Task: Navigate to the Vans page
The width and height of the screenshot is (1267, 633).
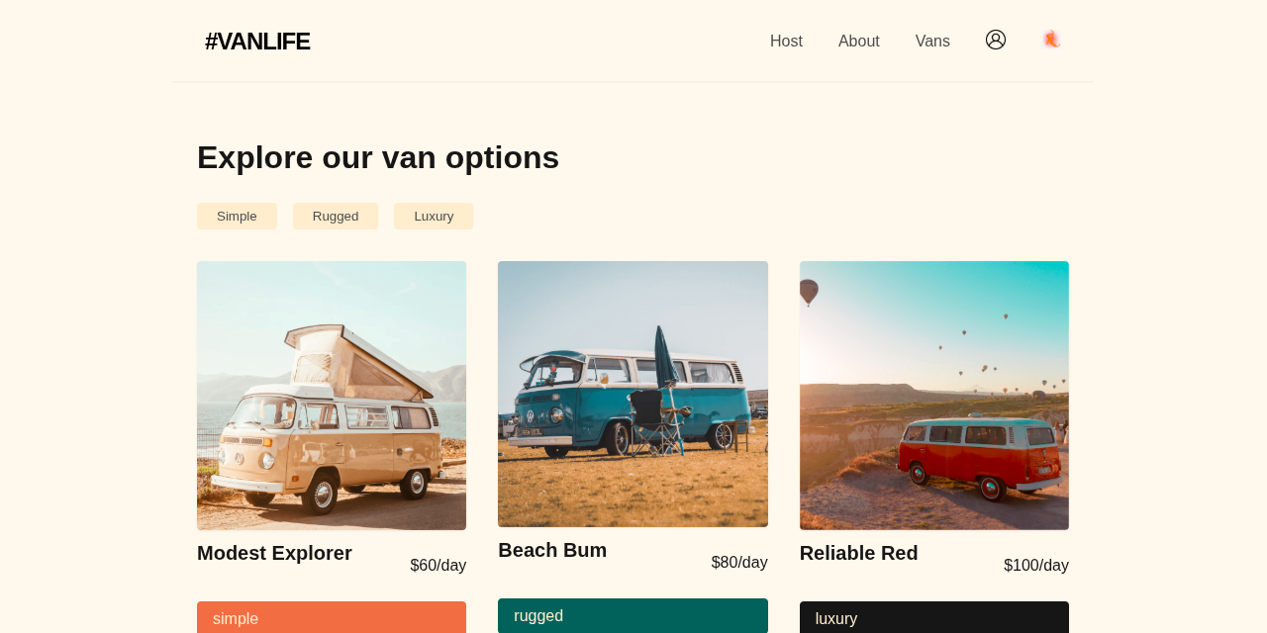Action: point(932,39)
